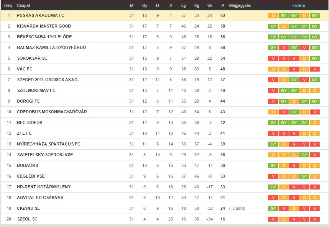Click BFC Siófok's orange D form badge
Image resolution: width=330 pixels, height=227 pixels.
click(x=315, y=123)
